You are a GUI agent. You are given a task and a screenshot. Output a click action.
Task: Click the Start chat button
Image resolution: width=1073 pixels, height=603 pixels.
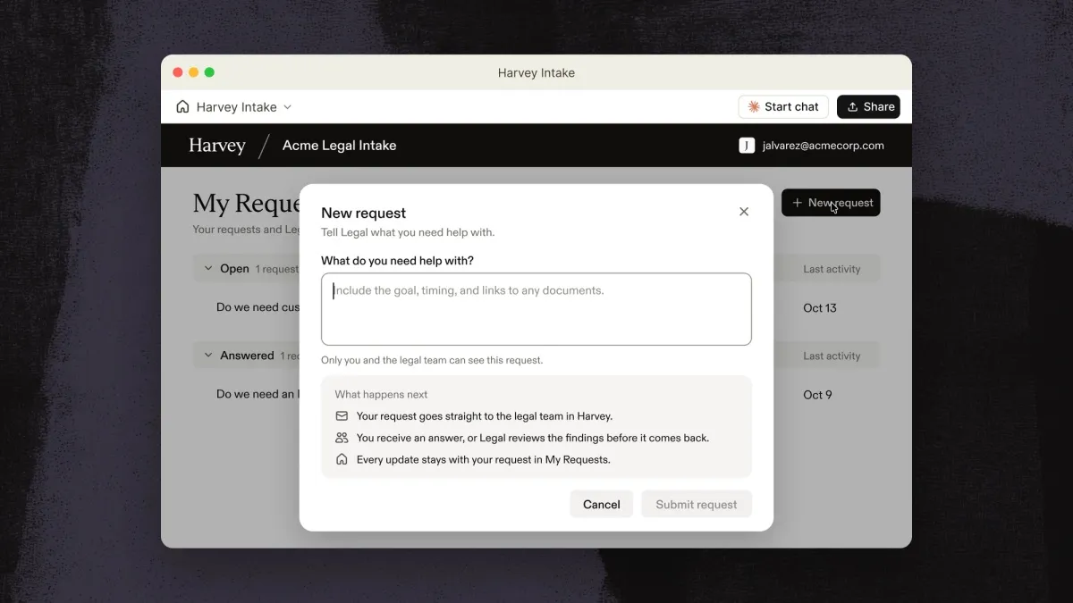pos(783,107)
